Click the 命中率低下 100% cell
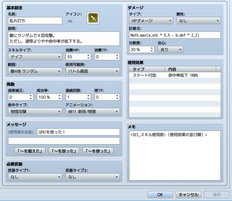Image resolution: width=232 pixels, height=201 pixels. pyautogui.click(x=183, y=75)
